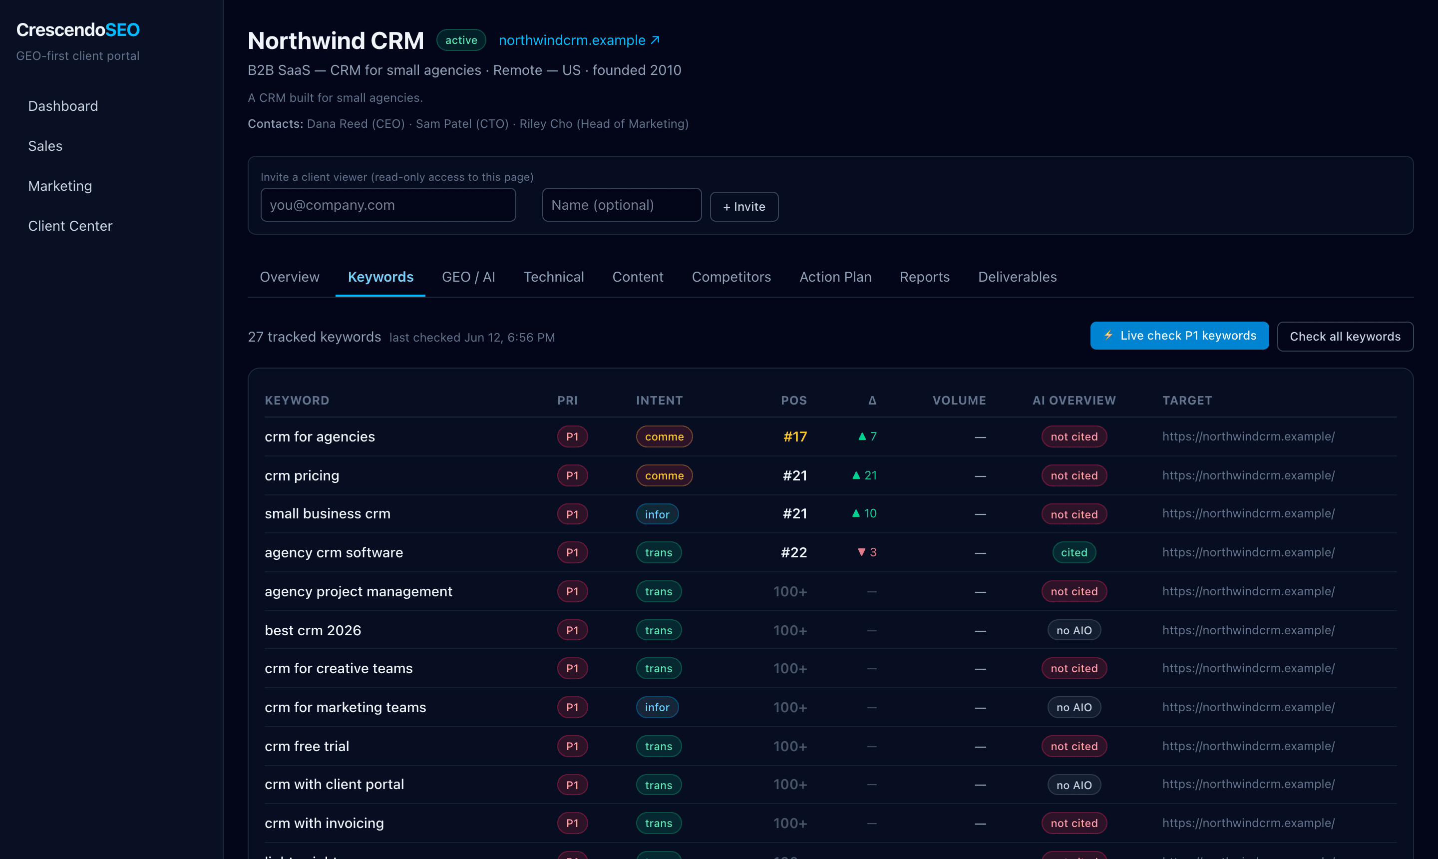Click the + Invite button

pyautogui.click(x=744, y=207)
